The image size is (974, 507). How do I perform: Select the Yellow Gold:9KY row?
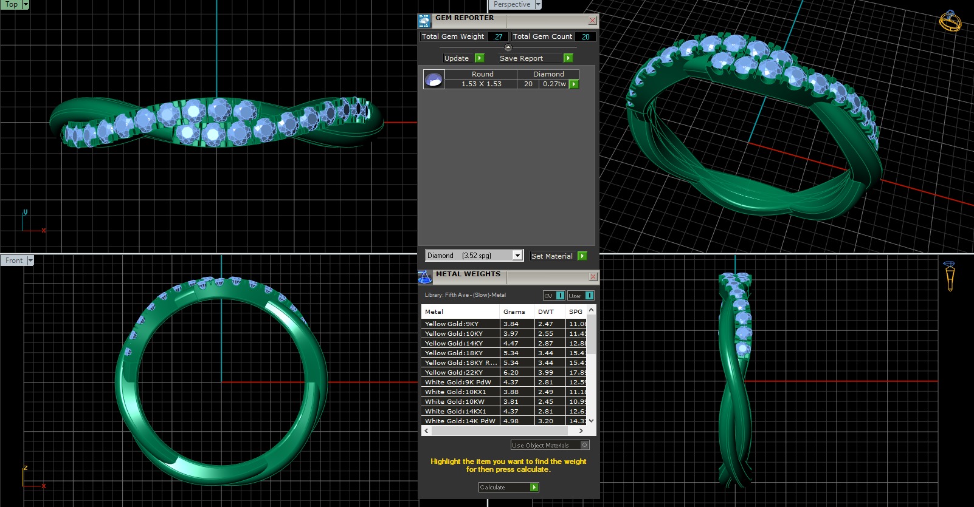pos(504,324)
